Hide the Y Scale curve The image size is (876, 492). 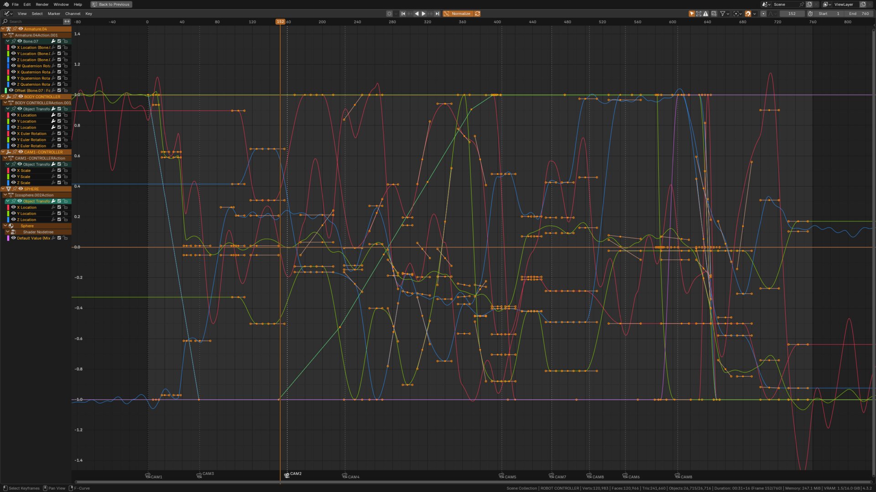(13, 176)
